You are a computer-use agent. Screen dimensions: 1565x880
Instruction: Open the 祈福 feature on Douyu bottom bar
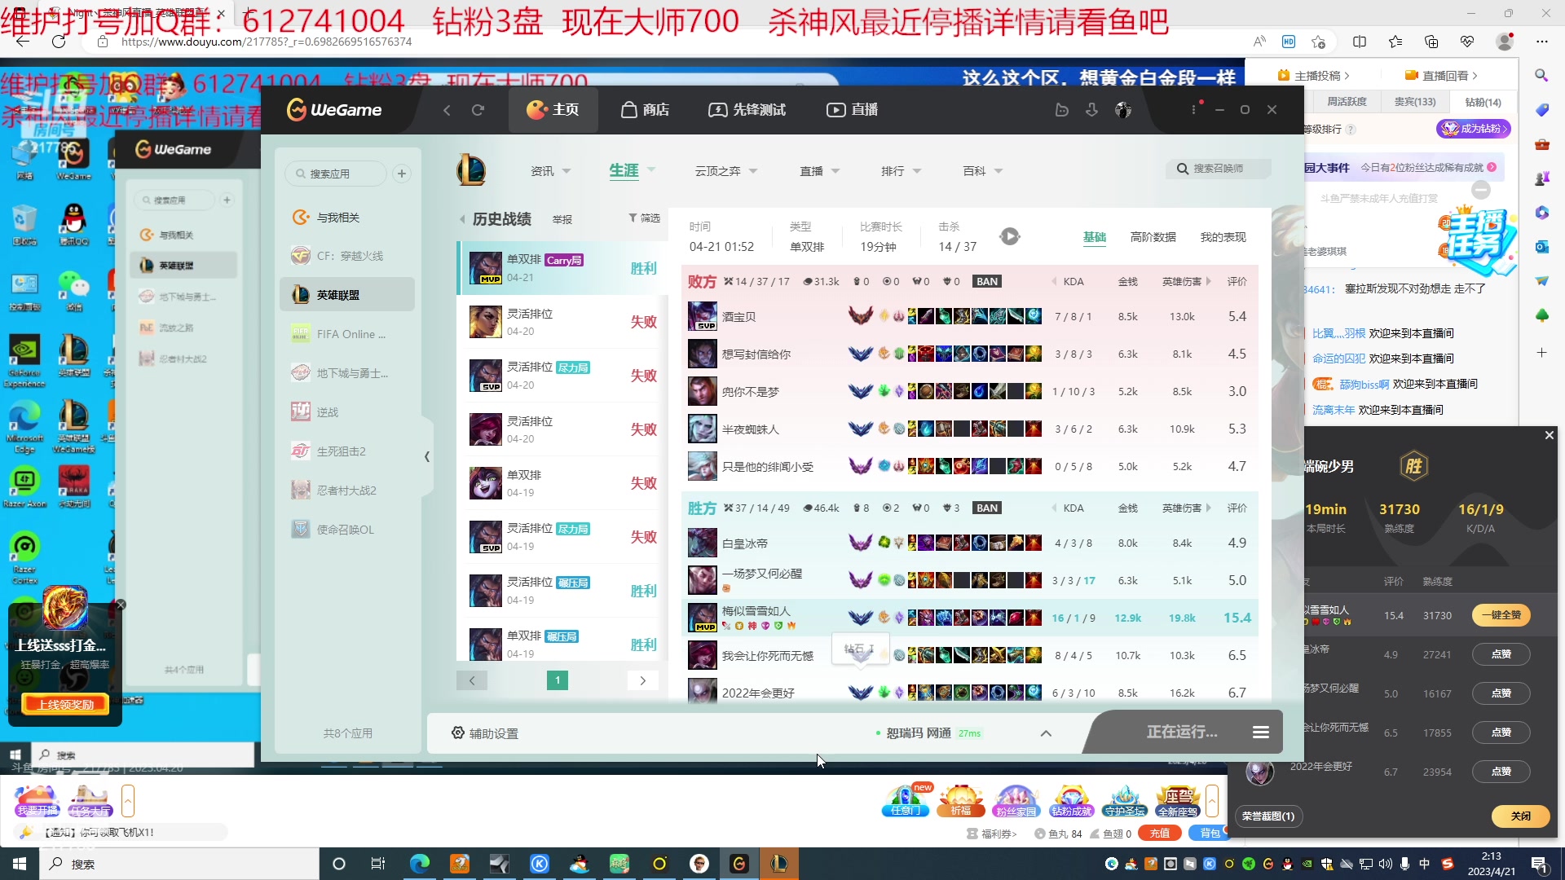pos(960,800)
